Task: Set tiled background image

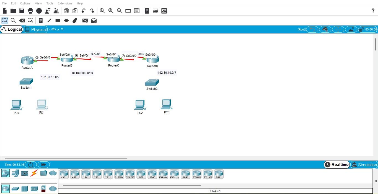Action: click(x=351, y=29)
